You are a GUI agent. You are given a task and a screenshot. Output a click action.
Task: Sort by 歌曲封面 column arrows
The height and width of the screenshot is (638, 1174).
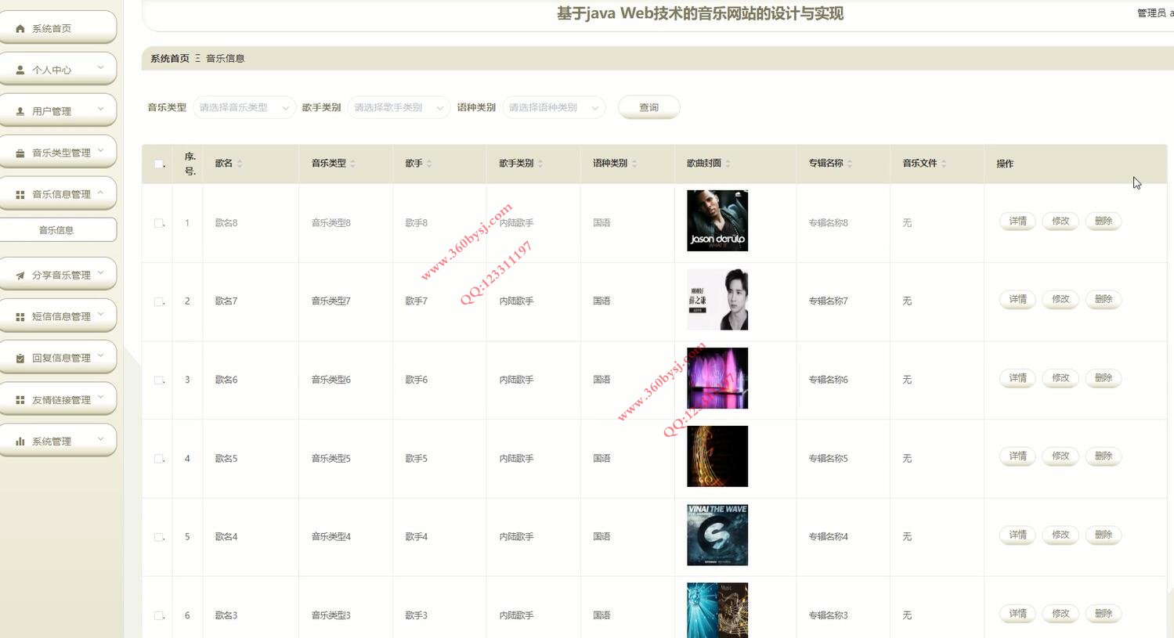coord(728,164)
